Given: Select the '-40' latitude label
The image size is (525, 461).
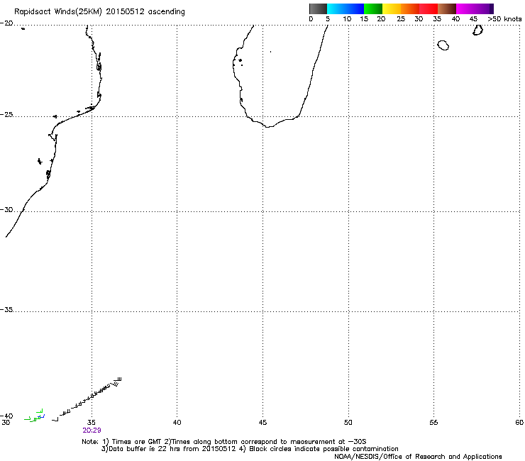Looking at the screenshot, I should (6, 416).
